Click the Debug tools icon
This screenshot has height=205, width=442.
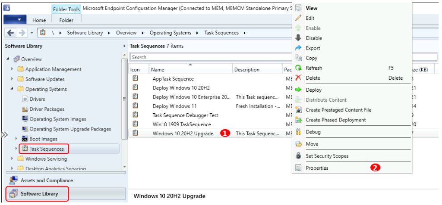pos(298,132)
